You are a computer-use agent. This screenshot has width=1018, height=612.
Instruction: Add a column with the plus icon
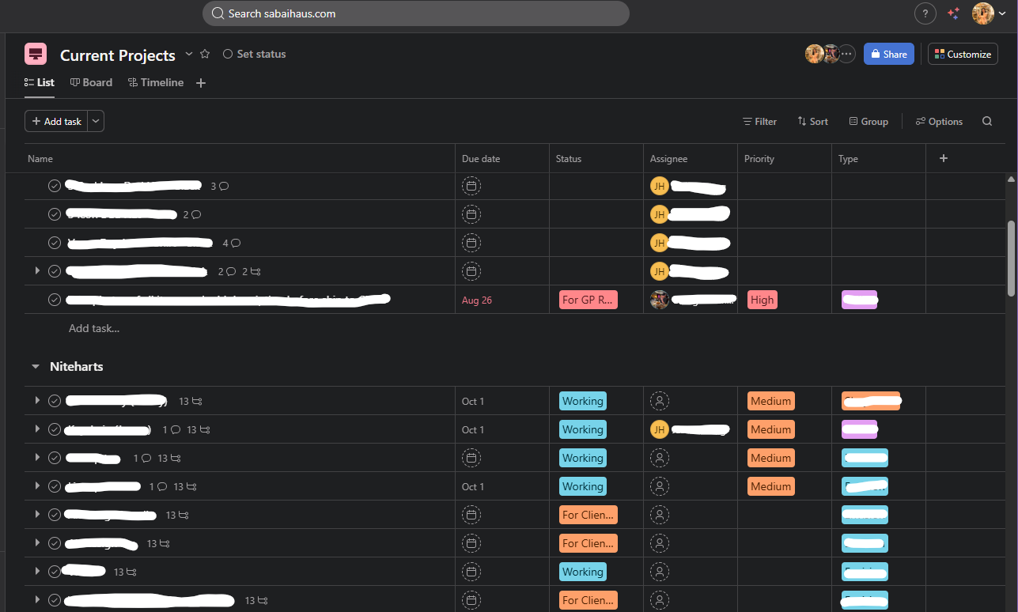(943, 159)
